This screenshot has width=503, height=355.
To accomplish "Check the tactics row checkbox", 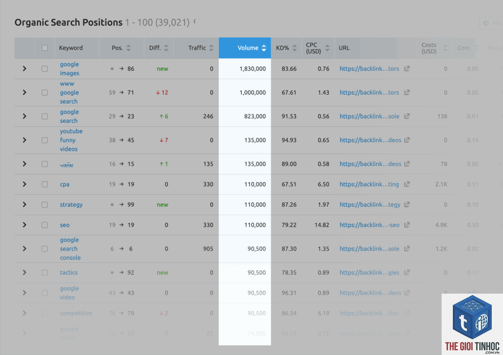I will (45, 272).
